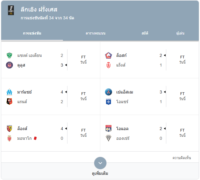200x180 pixels.
Task: Open the ความคิดเห็น feedback link
Action: click(182, 158)
